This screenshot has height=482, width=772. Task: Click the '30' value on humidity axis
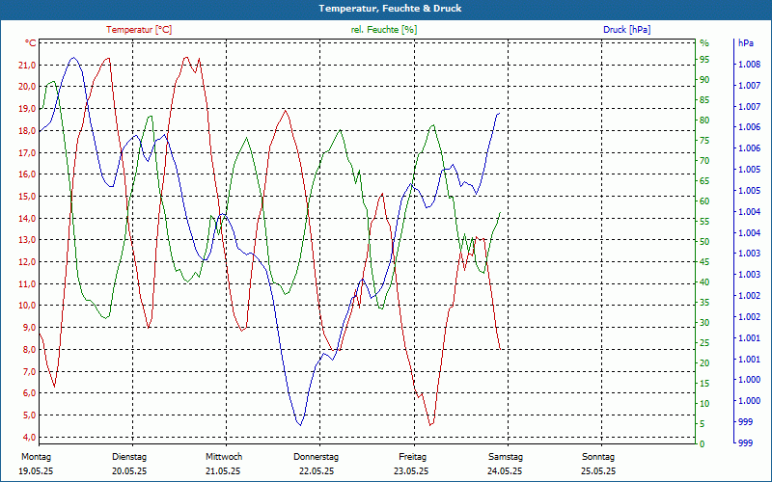click(704, 323)
